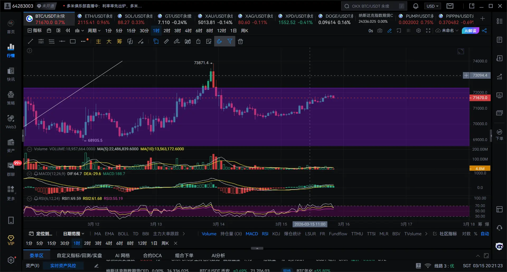Open chart settings hexagon icon

coord(419,31)
